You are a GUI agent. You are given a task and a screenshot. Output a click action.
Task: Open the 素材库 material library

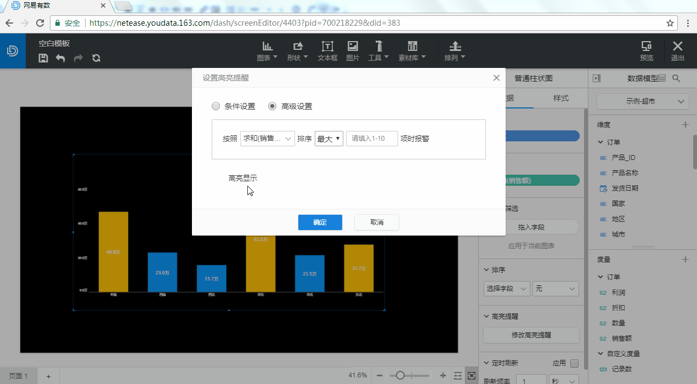click(412, 51)
